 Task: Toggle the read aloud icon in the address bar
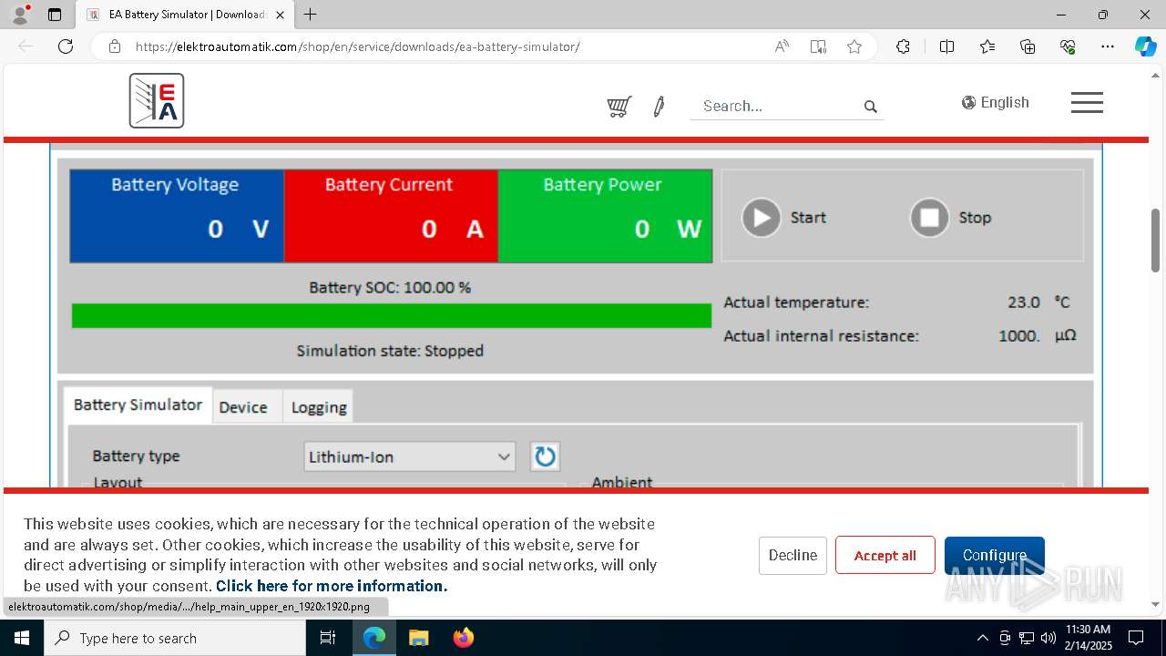tap(782, 46)
